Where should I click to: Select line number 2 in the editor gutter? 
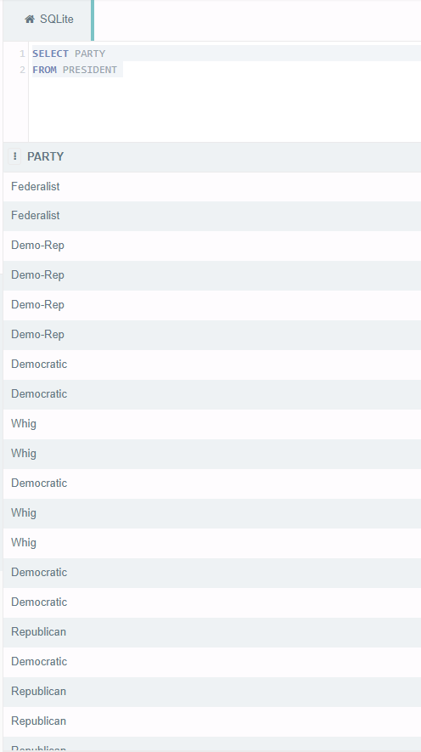[22, 70]
